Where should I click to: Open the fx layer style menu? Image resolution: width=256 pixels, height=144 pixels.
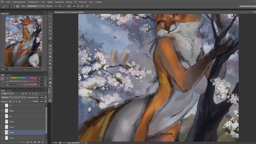(x=24, y=142)
